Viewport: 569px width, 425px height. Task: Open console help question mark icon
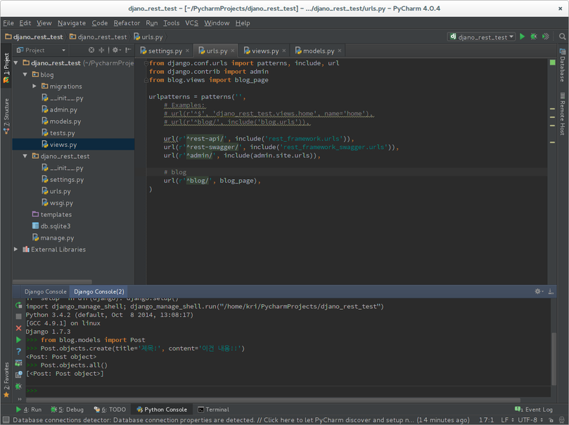[18, 351]
